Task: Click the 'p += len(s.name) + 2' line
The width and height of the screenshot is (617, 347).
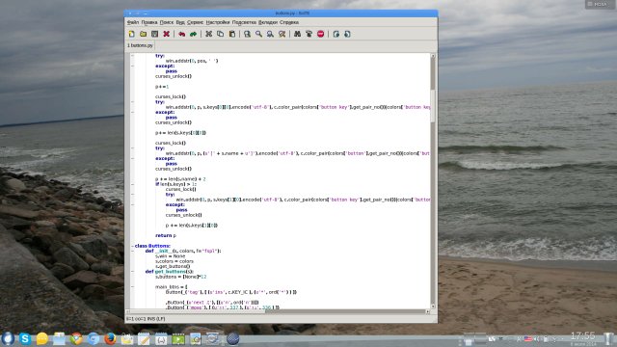Action: (x=180, y=179)
